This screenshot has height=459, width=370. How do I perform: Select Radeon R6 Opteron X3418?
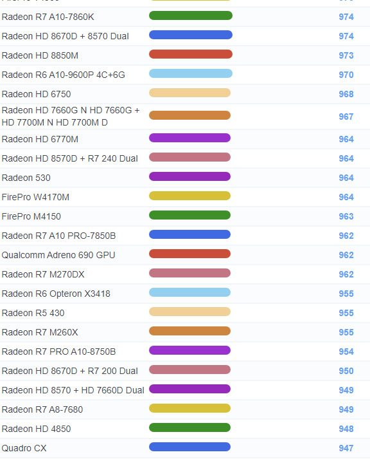(x=56, y=294)
